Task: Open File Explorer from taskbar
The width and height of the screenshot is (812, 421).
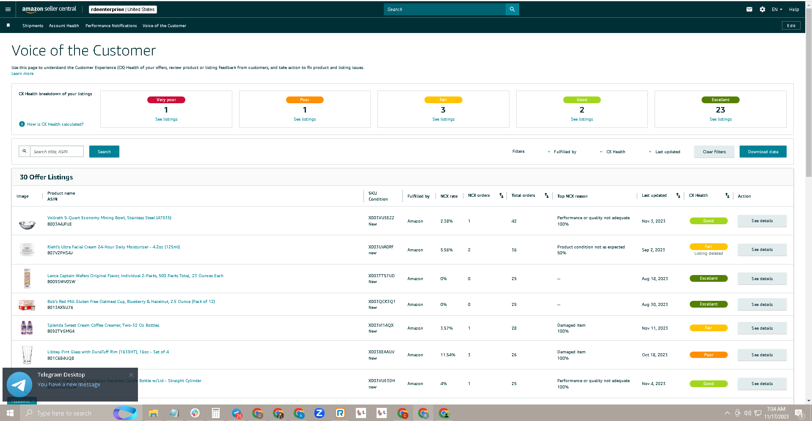Action: click(153, 413)
